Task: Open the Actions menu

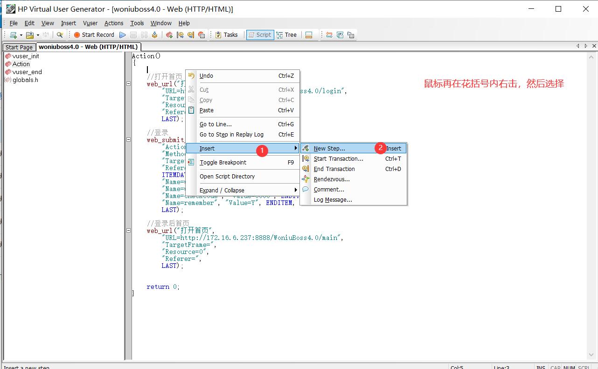Action: point(114,23)
